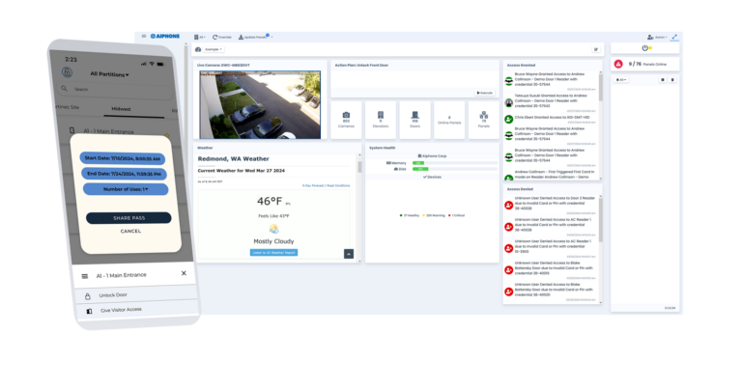Screen dimensions: 742x389
Task: Click the Start Date field in pass dialog
Action: click(123, 159)
